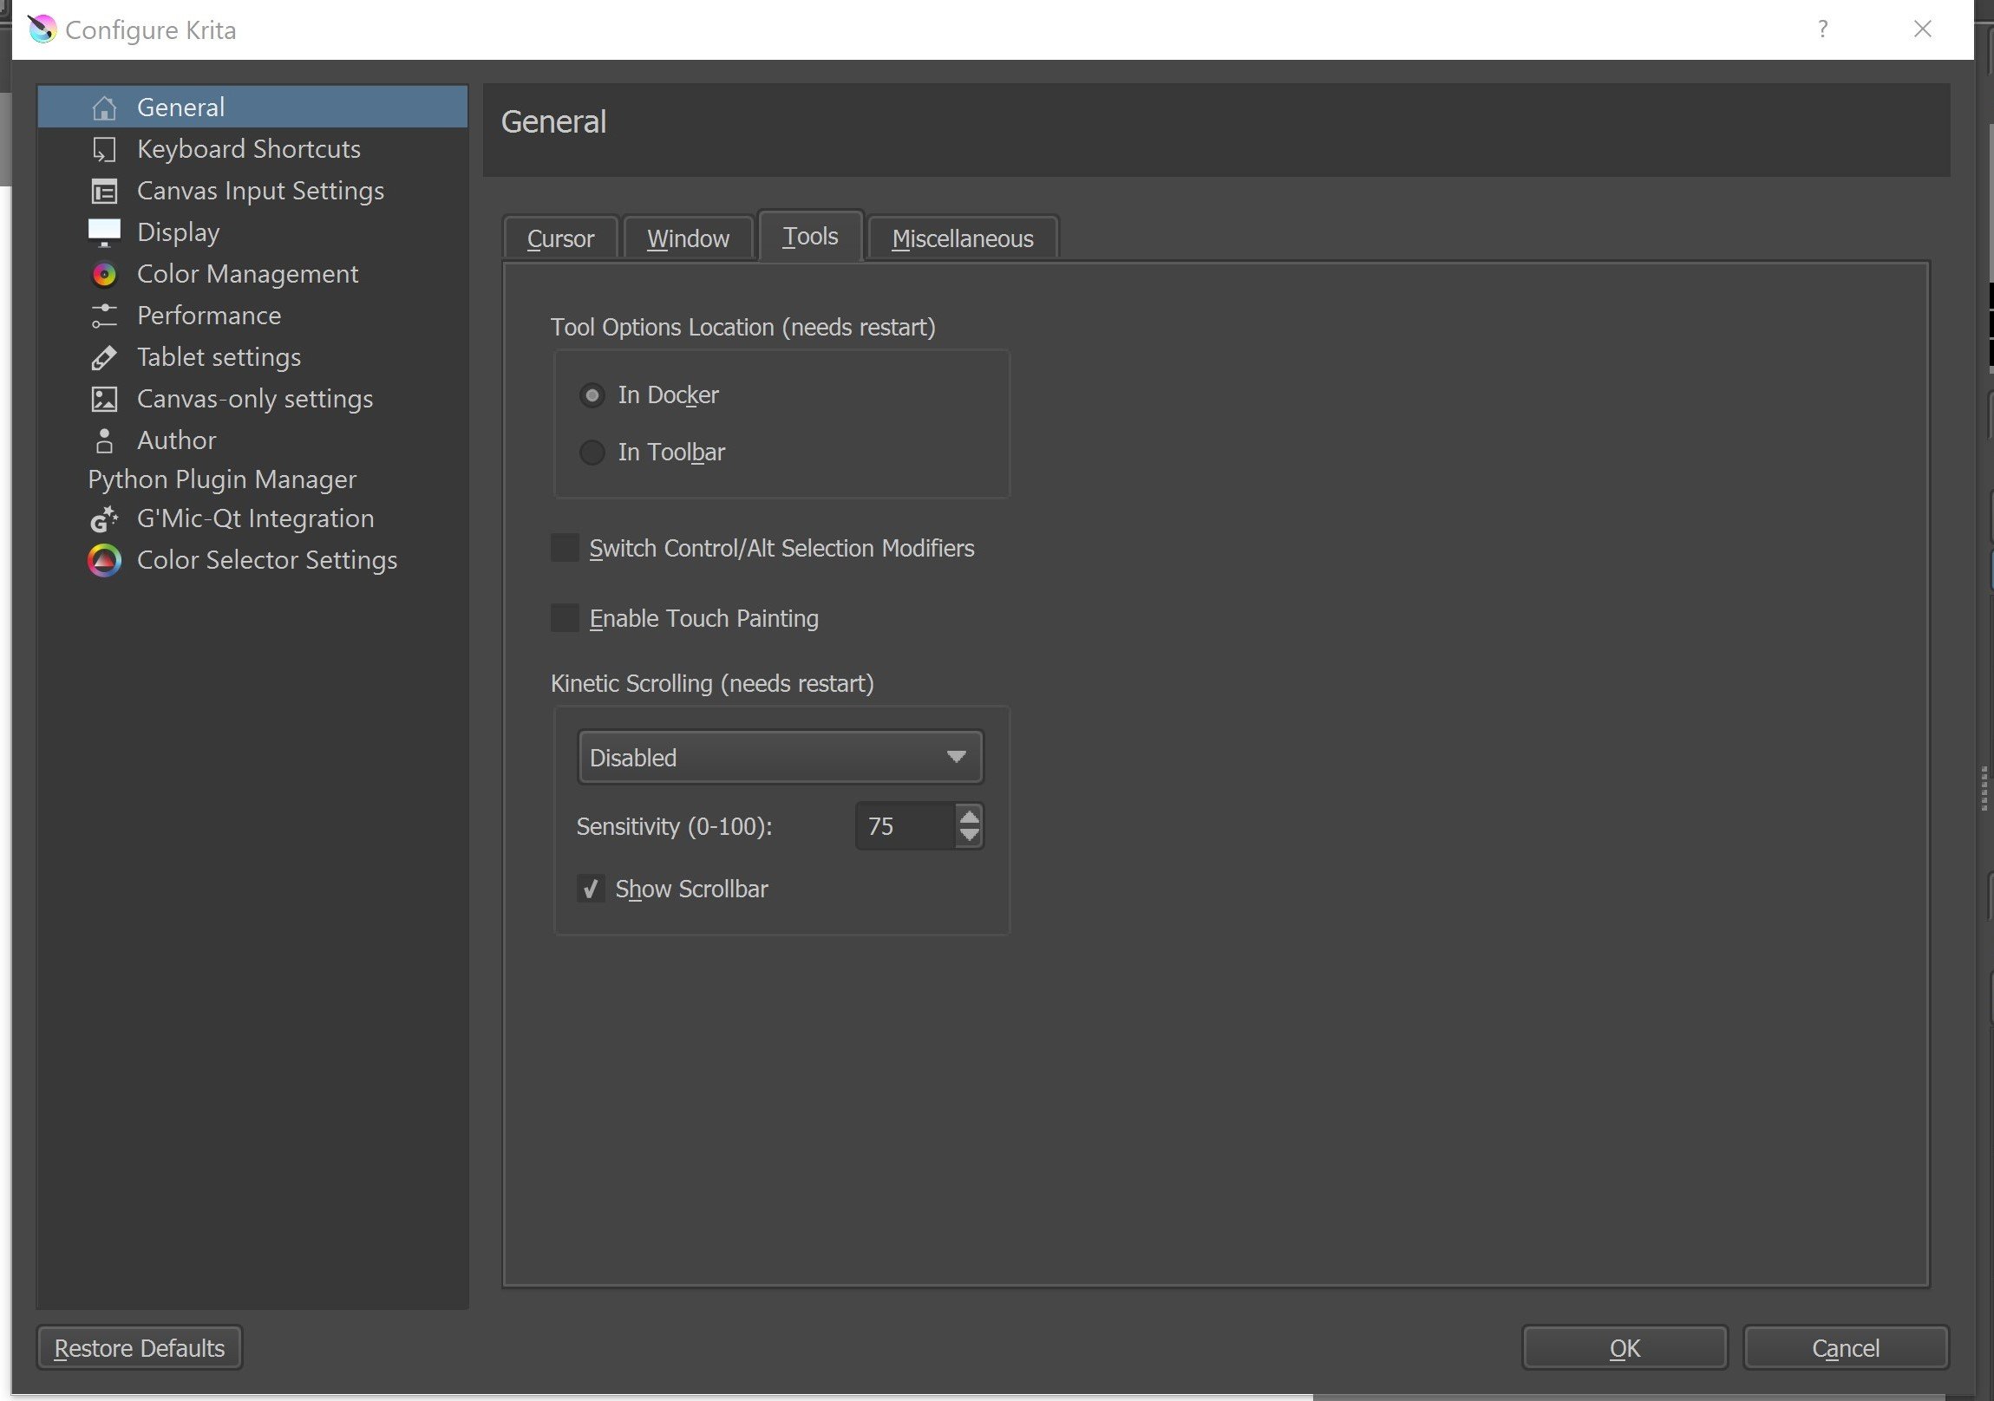The image size is (1994, 1401).
Task: Click the Sensitivity value field showing 75
Action: pyautogui.click(x=905, y=826)
